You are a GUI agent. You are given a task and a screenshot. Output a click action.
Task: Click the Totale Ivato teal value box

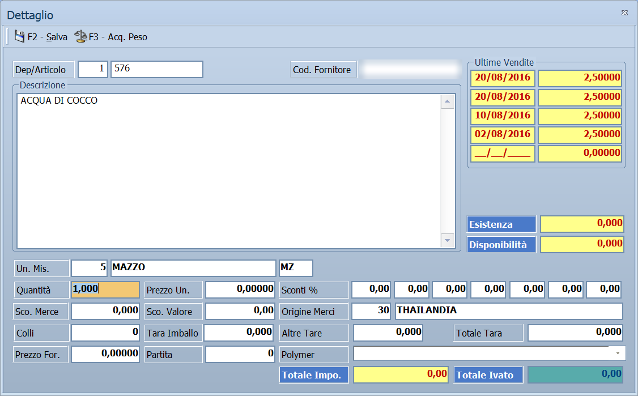tap(575, 374)
